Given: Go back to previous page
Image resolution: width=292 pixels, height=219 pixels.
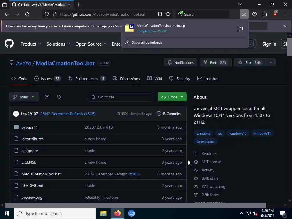Looking at the screenshot, I should (x=7, y=14).
